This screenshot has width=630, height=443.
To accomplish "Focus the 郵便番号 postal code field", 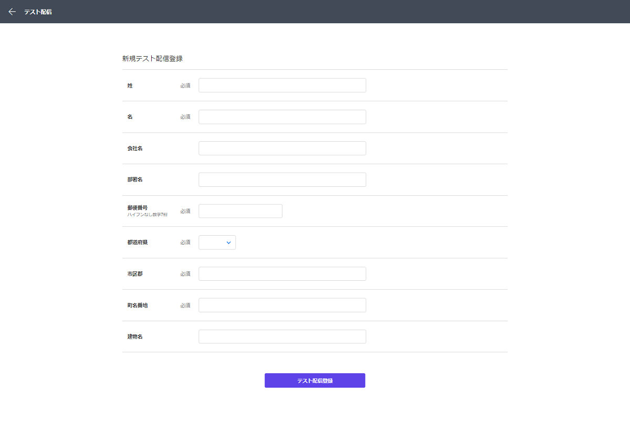I will 240,211.
